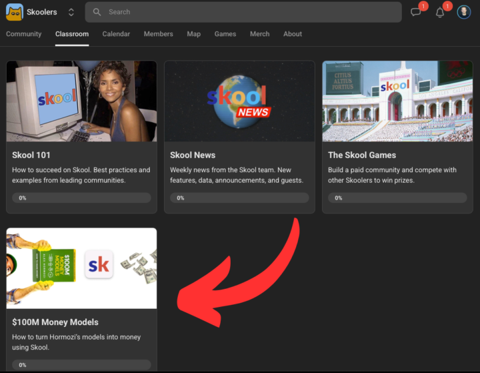
Task: Open the chat messages icon
Action: (415, 12)
